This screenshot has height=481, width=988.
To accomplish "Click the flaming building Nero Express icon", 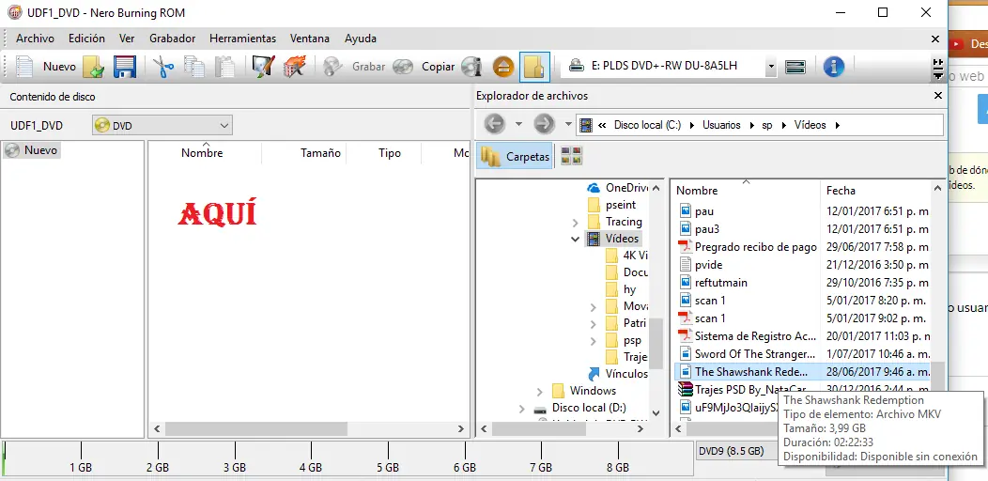I will pyautogui.click(x=293, y=66).
